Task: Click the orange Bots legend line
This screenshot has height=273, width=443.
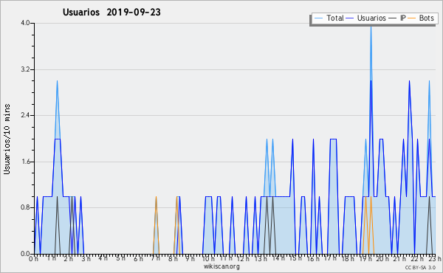Action: coord(412,18)
